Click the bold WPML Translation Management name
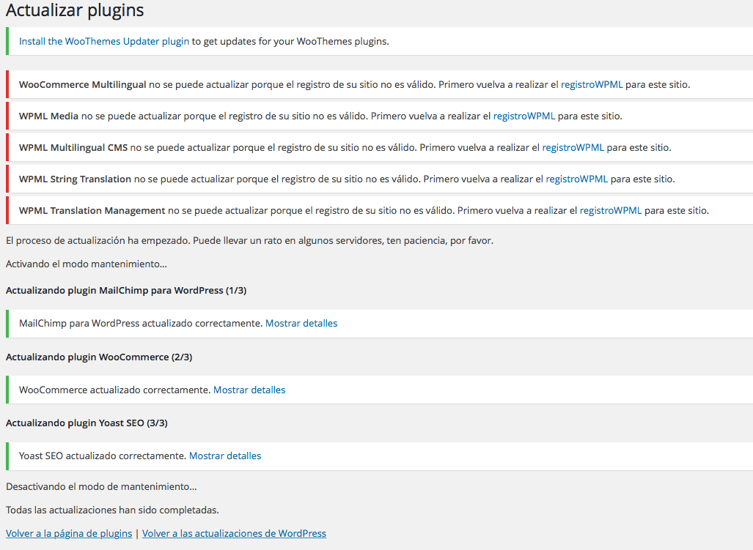The image size is (753, 550). [92, 210]
